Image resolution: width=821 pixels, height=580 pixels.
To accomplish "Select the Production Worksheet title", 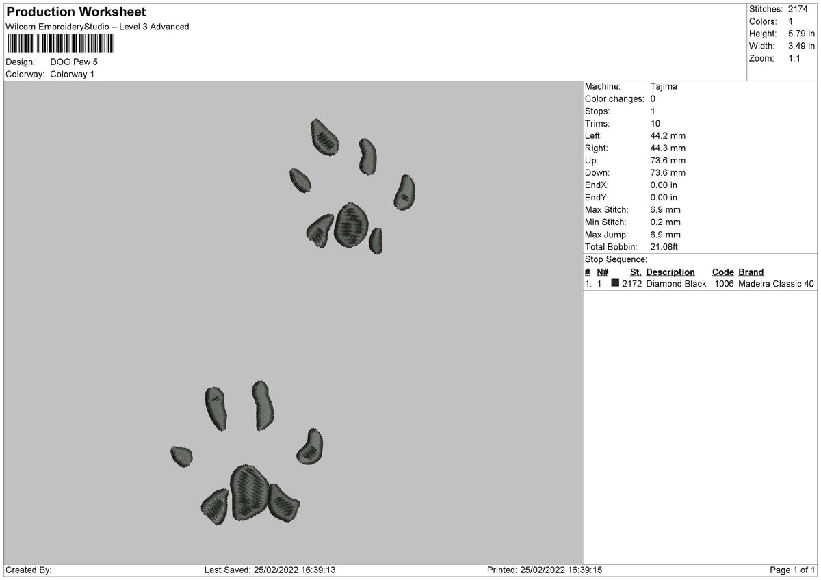I will point(76,12).
